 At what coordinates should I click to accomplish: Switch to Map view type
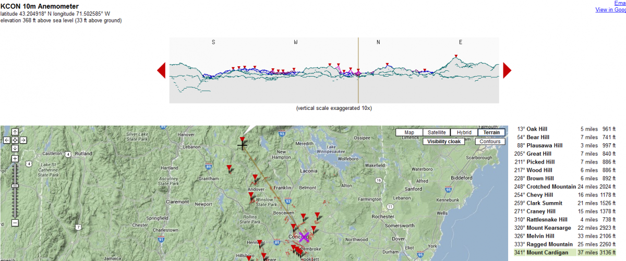coord(409,132)
